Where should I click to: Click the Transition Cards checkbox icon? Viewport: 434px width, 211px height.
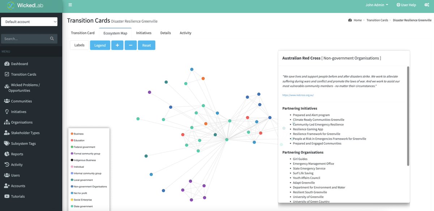(x=7, y=74)
